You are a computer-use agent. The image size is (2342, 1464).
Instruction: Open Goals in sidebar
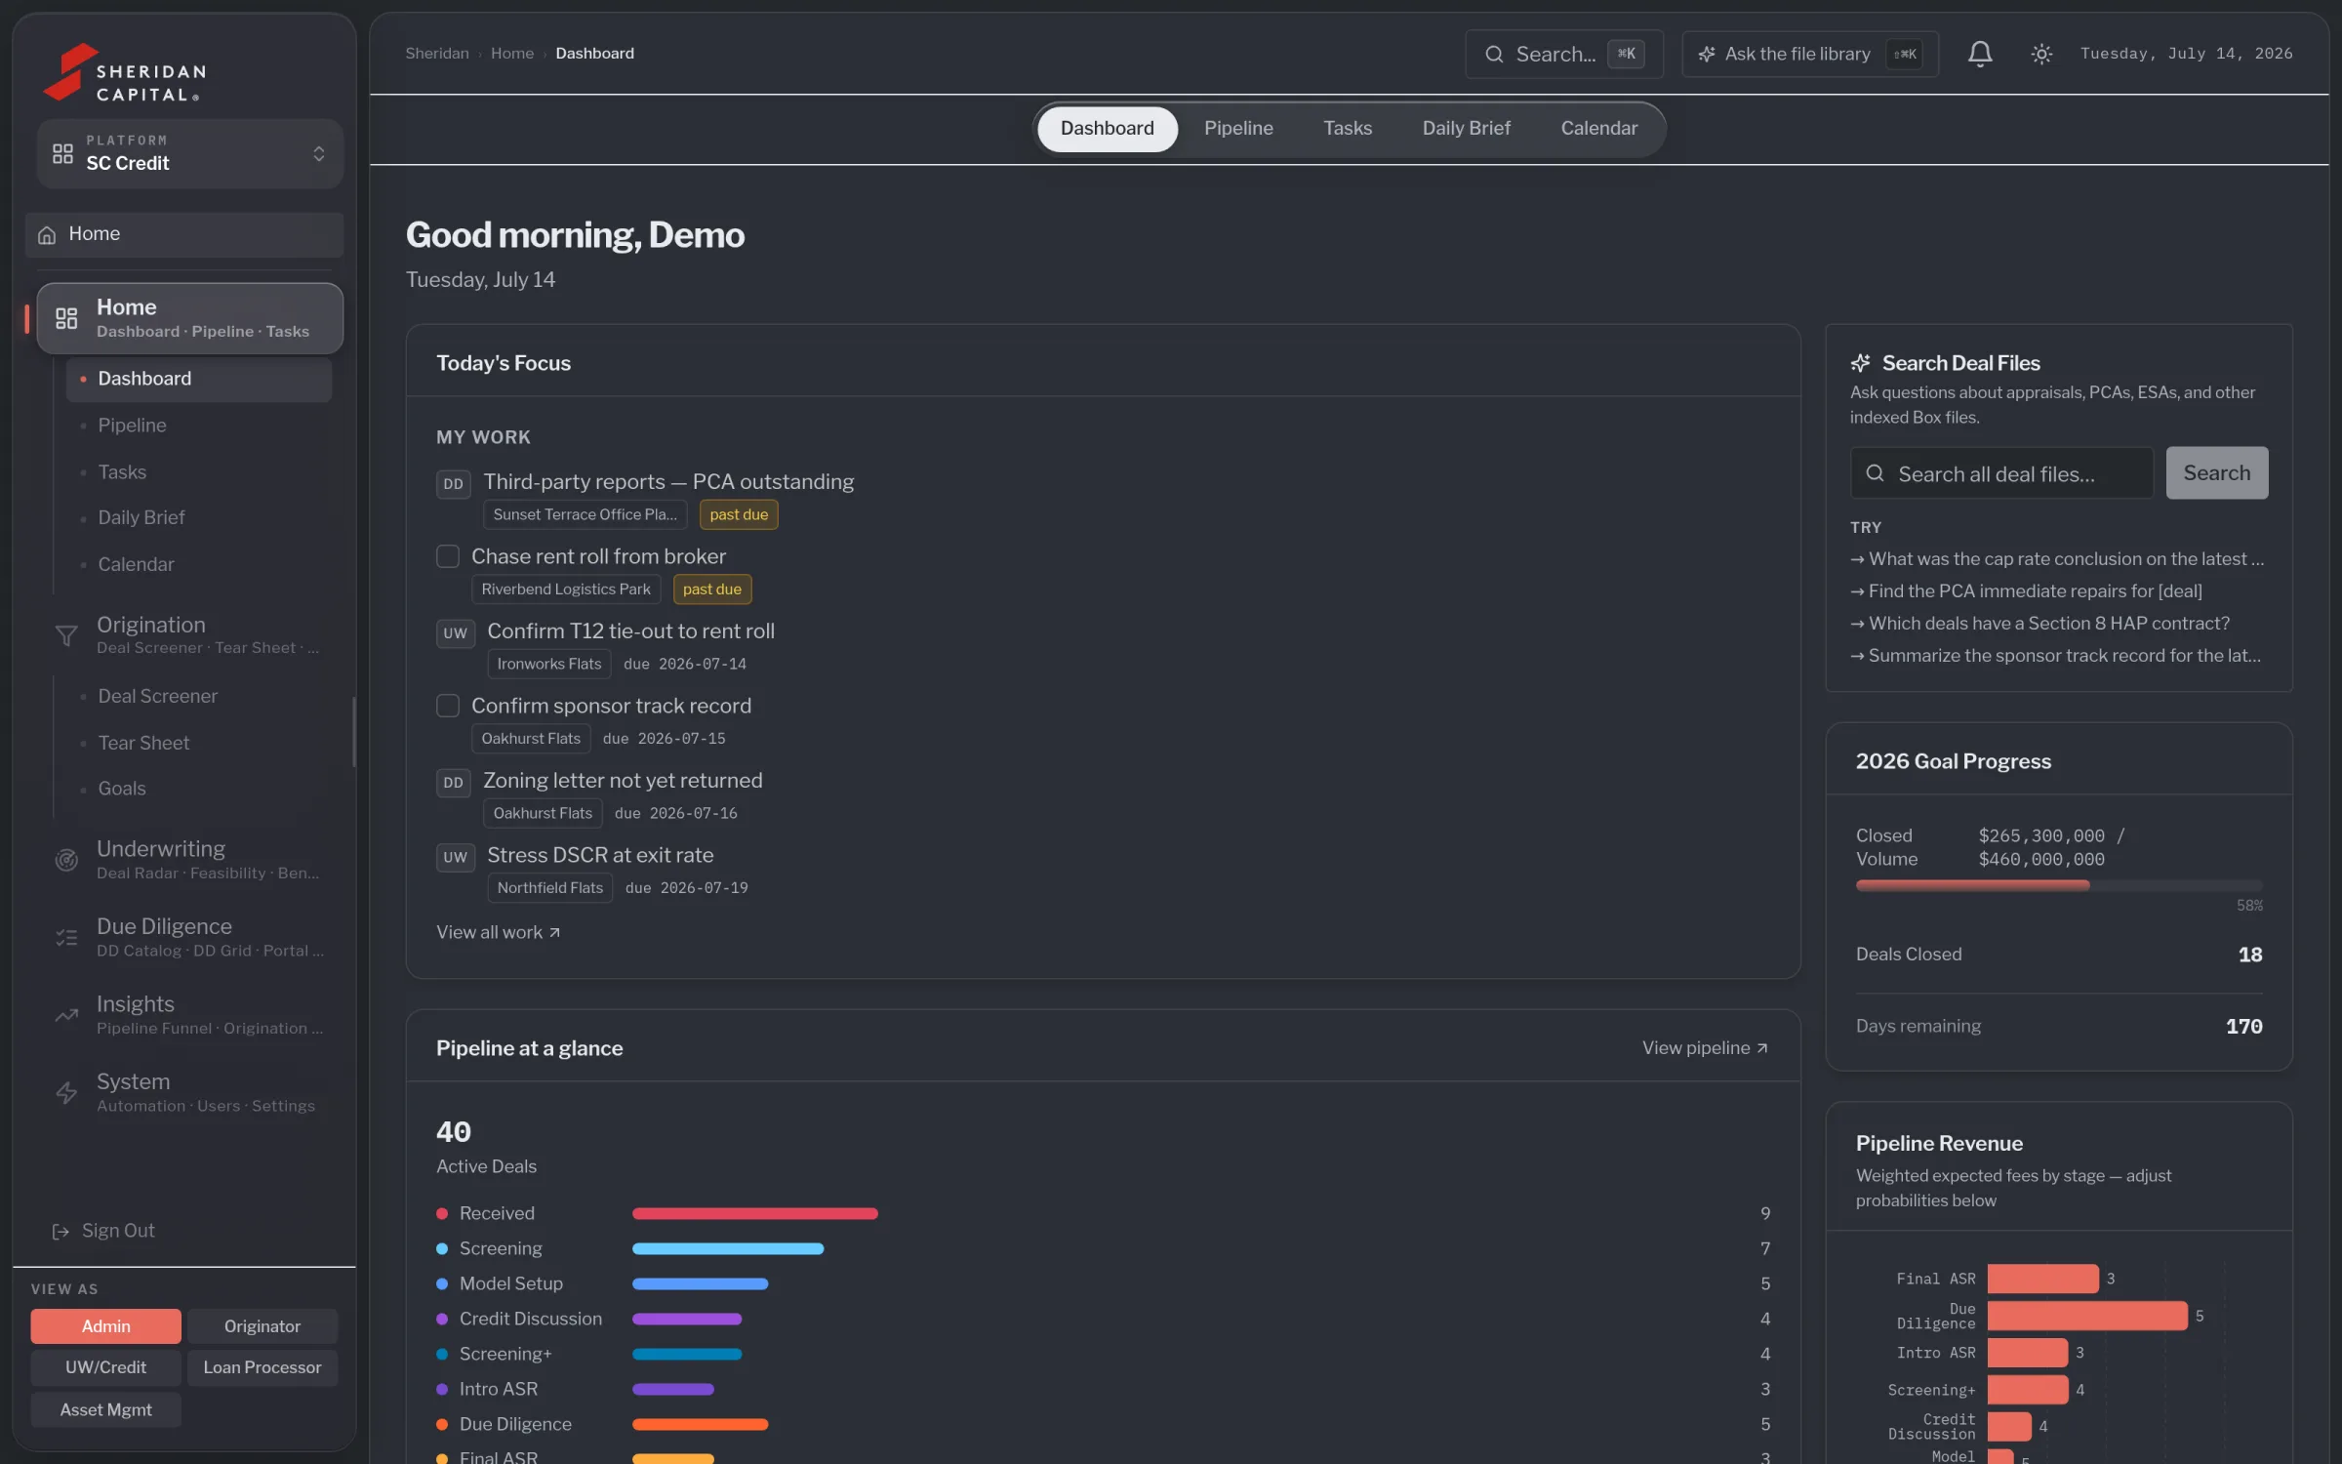tap(199, 789)
